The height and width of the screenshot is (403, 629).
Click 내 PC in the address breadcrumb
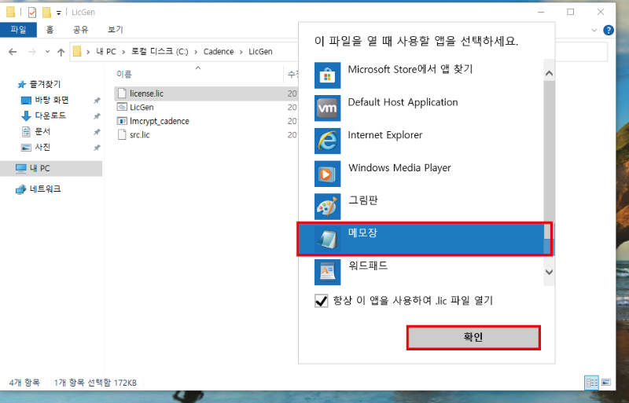point(106,52)
